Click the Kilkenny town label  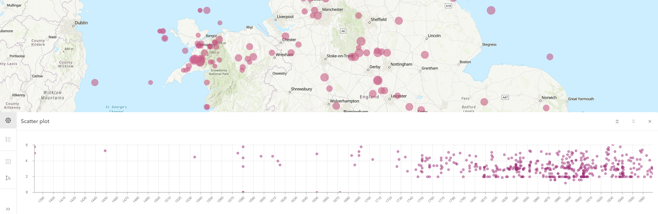pos(19,95)
